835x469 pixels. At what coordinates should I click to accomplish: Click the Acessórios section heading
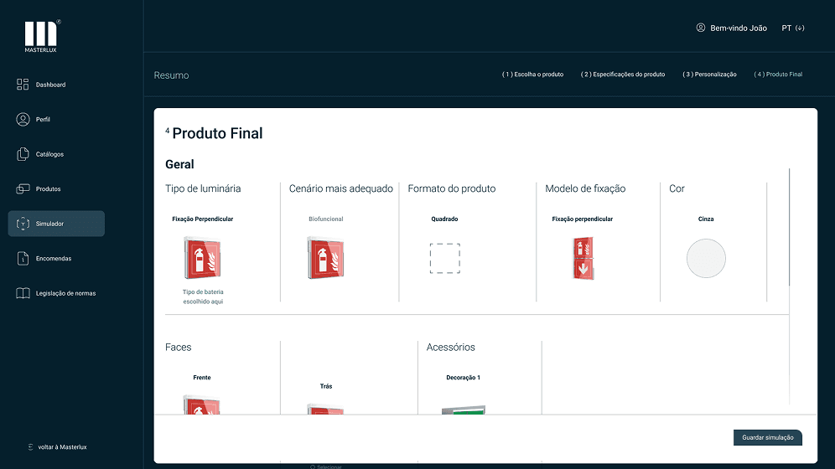[x=450, y=348]
